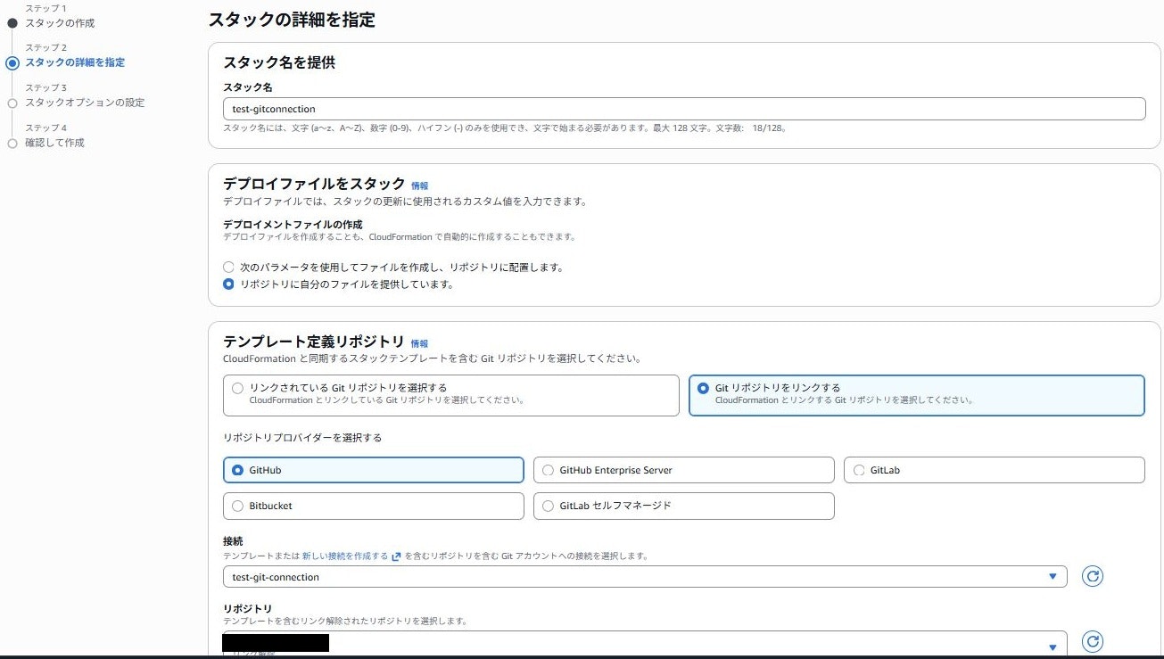The height and width of the screenshot is (659, 1164).
Task: Go to step 4 確認して作成
Action: 54,143
